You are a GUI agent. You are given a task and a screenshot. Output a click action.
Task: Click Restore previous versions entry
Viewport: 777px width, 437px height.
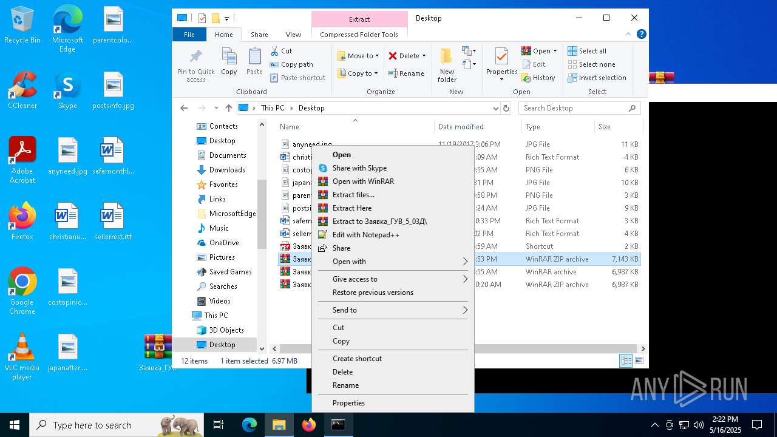[373, 293]
